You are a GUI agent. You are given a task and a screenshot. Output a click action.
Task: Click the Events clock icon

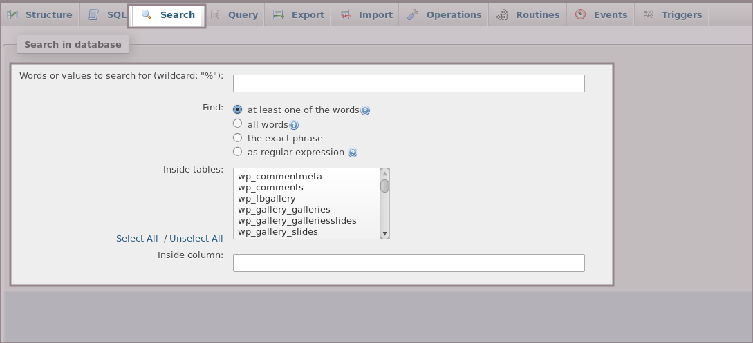pyautogui.click(x=580, y=14)
